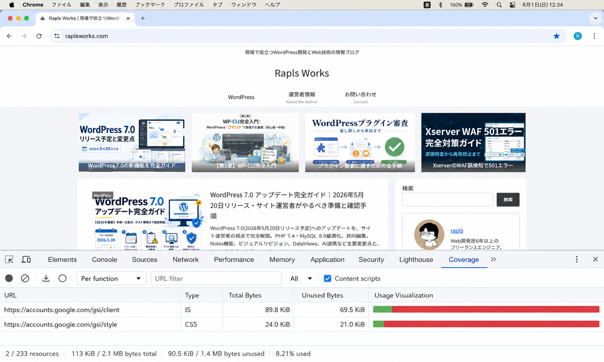Click usage bar for gsi/style
Screen dimensions: 604x362
coord(486,324)
